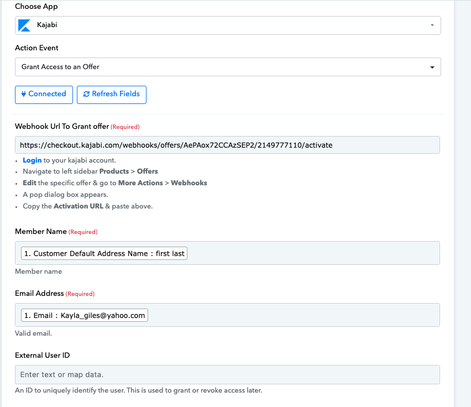Click the Webhook Url input field

[227, 145]
